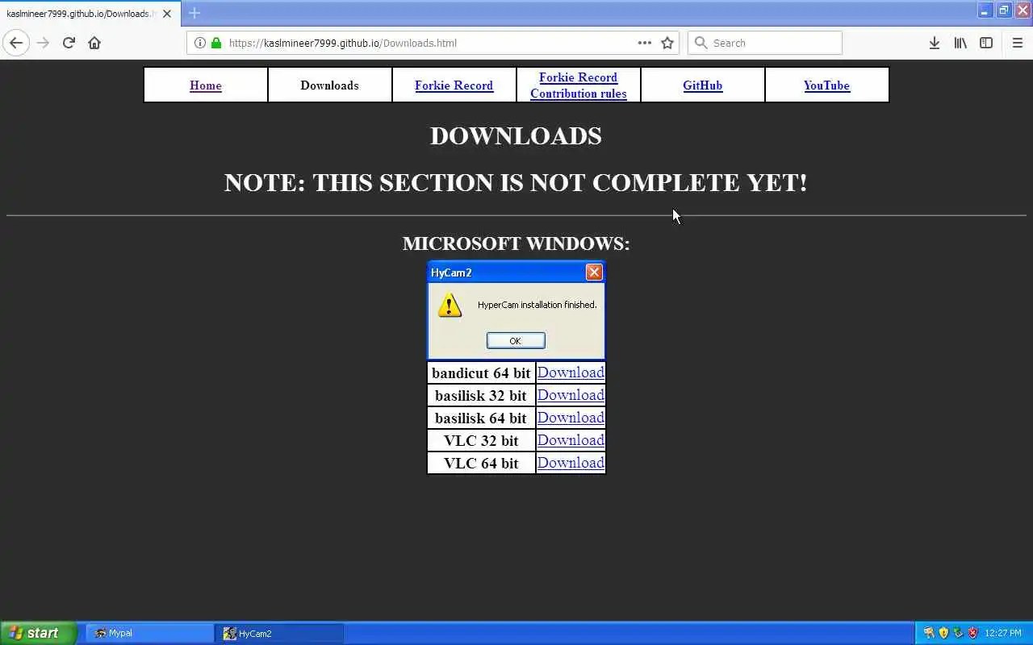This screenshot has width=1033, height=645.
Task: Open the browser home page
Action: point(94,43)
